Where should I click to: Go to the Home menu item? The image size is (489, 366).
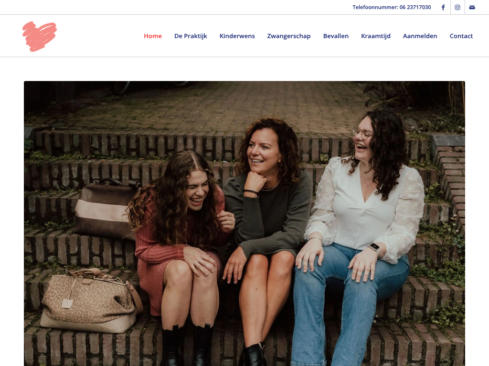[153, 36]
